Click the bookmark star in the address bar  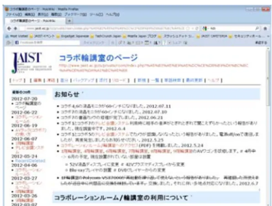pos(188,28)
